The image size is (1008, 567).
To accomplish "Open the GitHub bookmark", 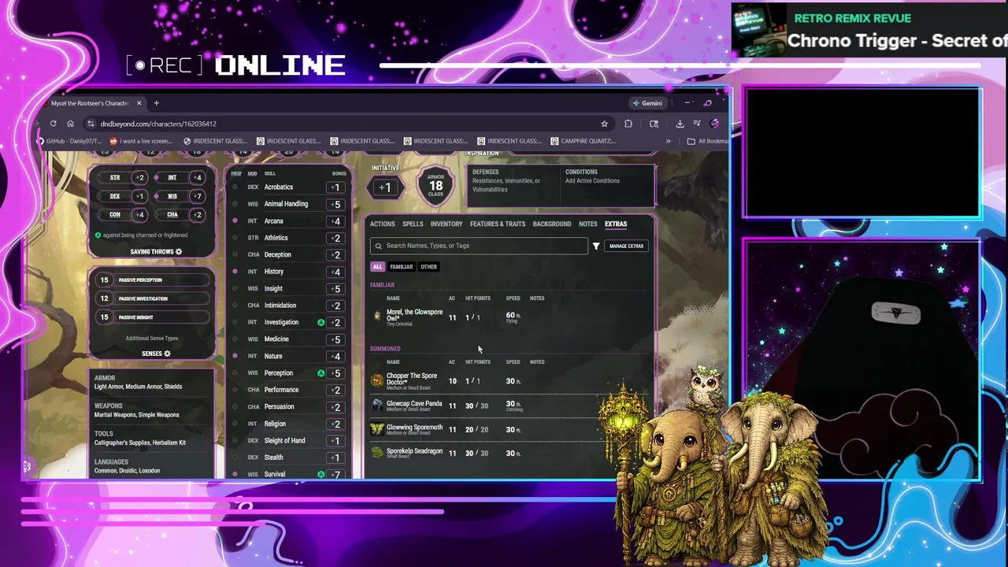I will 70,141.
